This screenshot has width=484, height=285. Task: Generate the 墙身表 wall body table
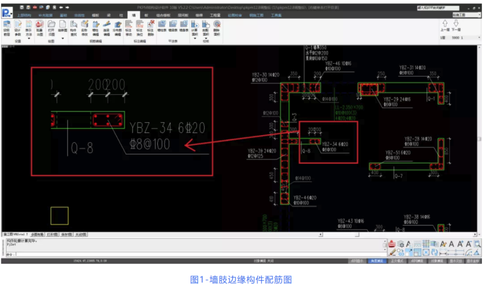pos(184,26)
